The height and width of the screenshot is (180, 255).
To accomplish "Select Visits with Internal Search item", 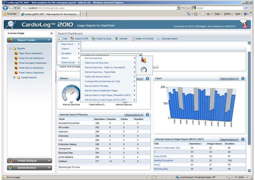I will coord(108,77).
